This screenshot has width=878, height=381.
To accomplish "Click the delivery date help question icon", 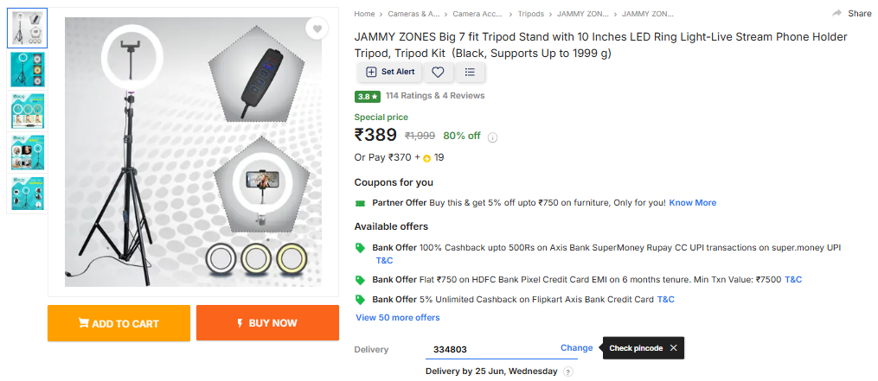I will click(x=568, y=371).
